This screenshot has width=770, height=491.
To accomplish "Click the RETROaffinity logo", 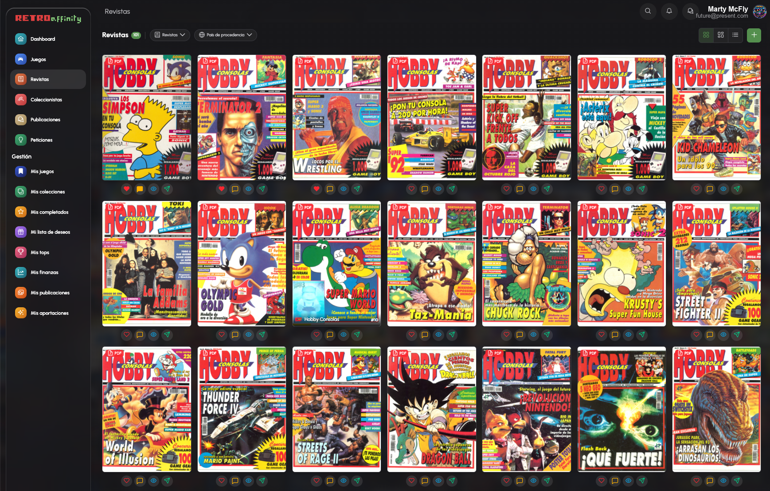I will (48, 19).
